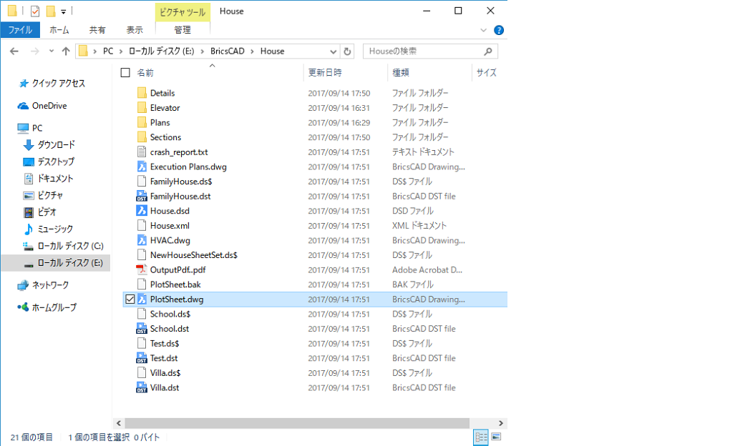Expand the chevron after PC in address bar
This screenshot has height=446, width=730.
point(121,51)
